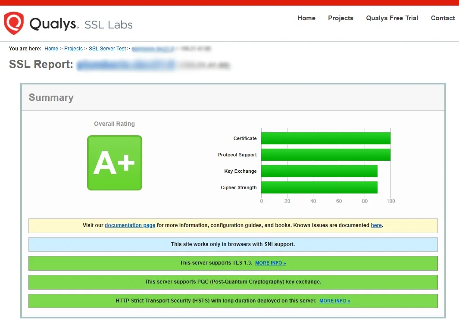This screenshot has width=459, height=321.
Task: Click the 100 axis label on chart
Action: 390,201
